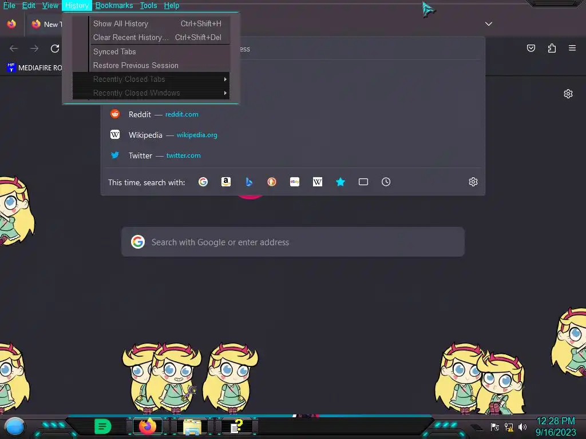This screenshot has width=586, height=439.
Task: Reload the current page
Action: tap(55, 48)
